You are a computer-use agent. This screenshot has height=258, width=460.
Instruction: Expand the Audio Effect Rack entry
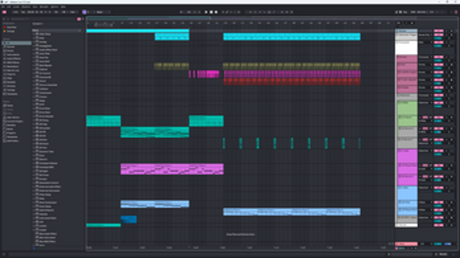(x=34, y=50)
